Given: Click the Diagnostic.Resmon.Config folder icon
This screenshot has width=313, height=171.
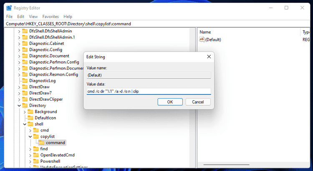Looking at the screenshot, I should [x=25, y=74].
